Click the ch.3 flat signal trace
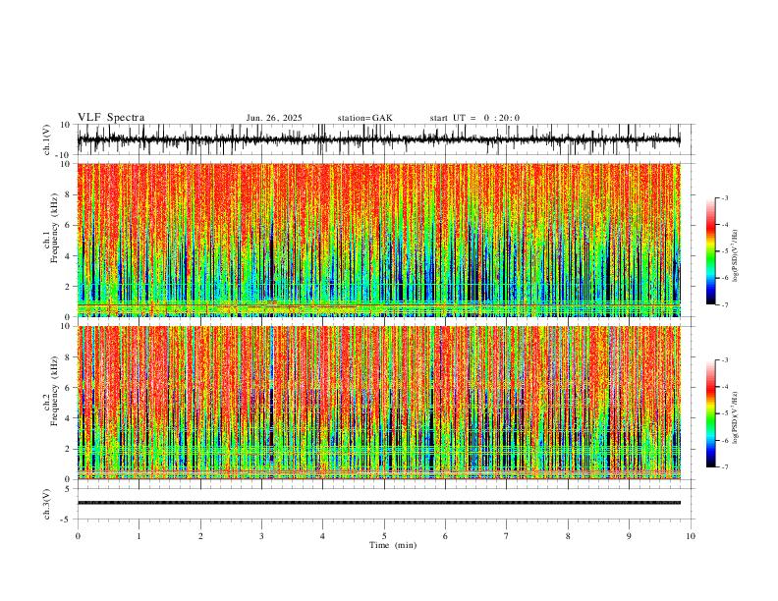Screen dimensions: 778x601 coord(378,503)
